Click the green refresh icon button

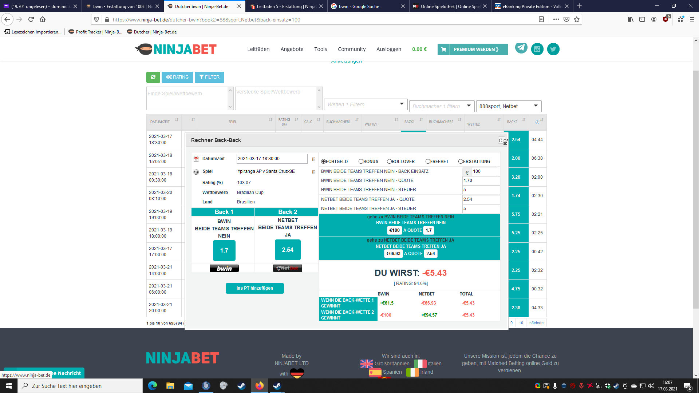153,77
